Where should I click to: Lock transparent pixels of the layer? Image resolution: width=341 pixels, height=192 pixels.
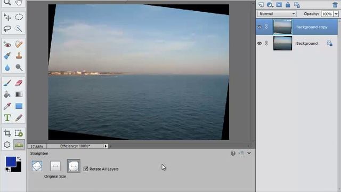point(297,5)
